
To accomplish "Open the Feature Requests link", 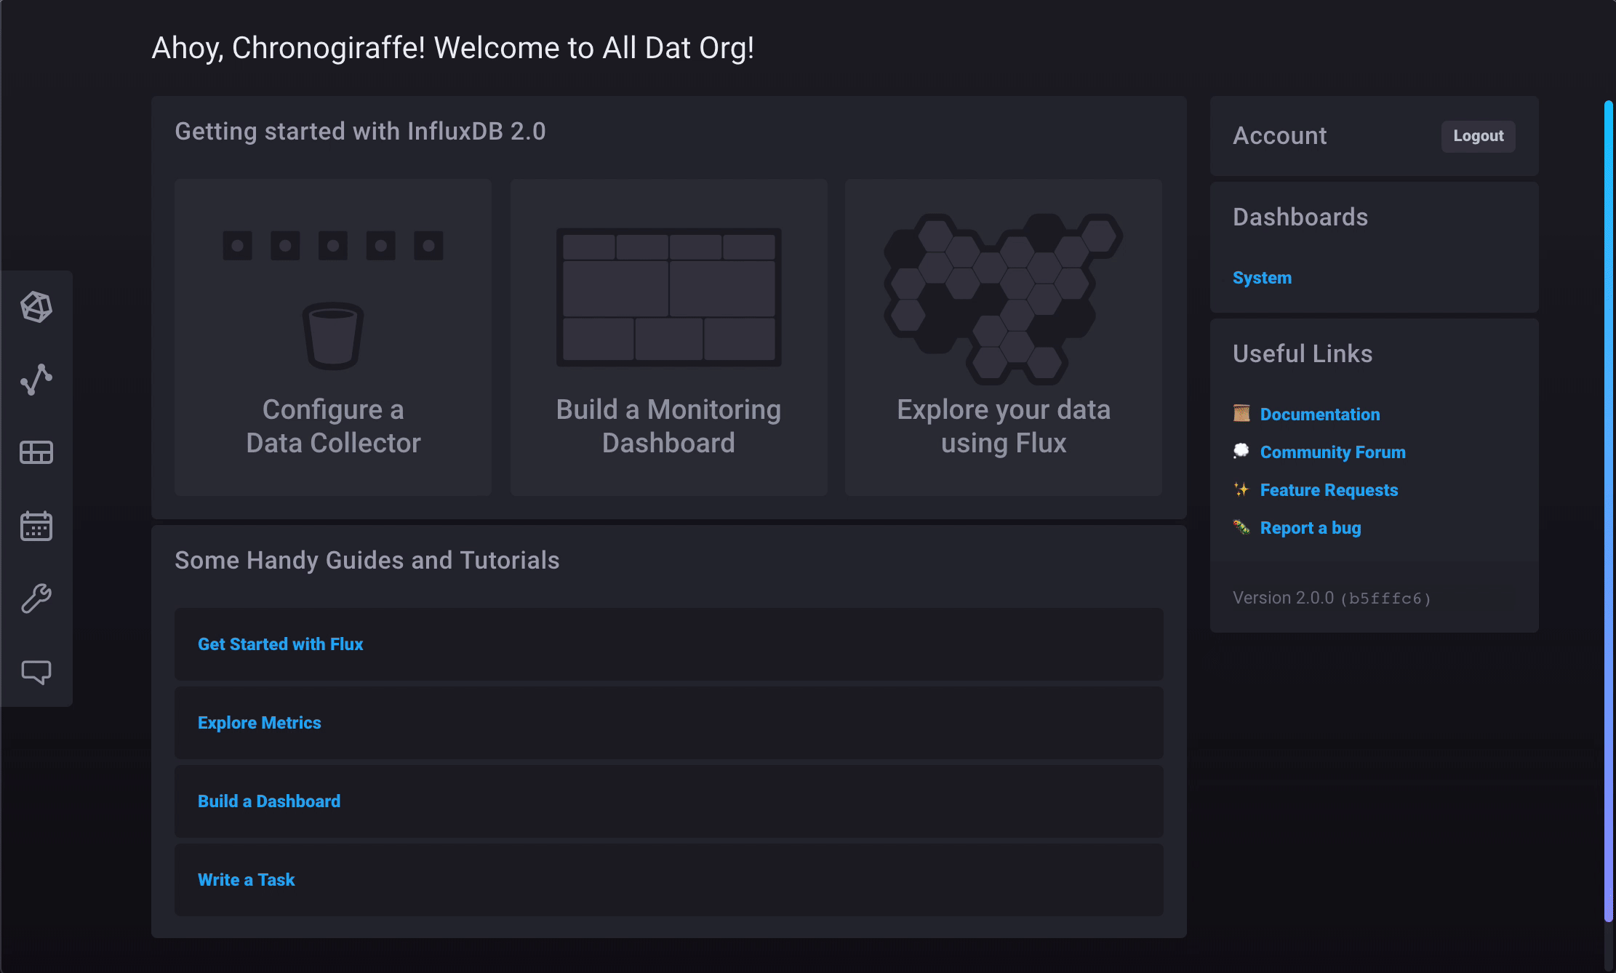I will 1329,489.
